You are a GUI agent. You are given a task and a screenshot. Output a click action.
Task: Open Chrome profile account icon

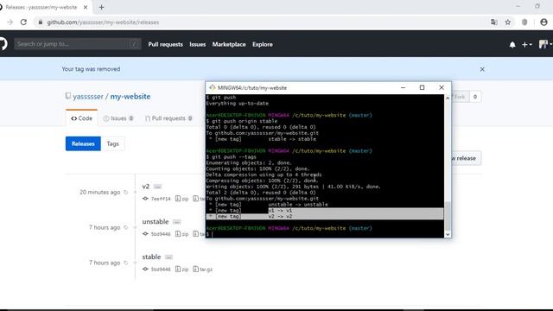click(x=543, y=22)
